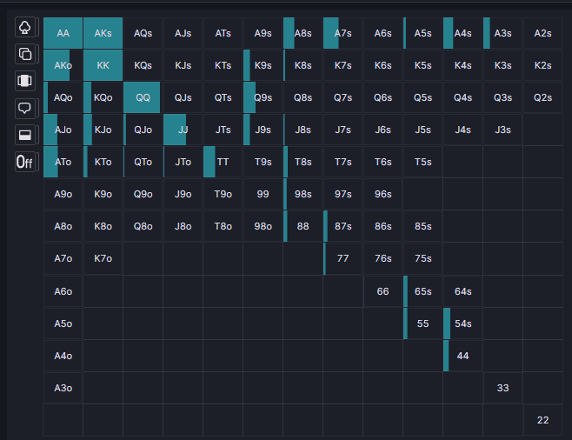Viewport: 572px width, 440px height.
Task: Select the AKs hand cell
Action: coord(103,33)
